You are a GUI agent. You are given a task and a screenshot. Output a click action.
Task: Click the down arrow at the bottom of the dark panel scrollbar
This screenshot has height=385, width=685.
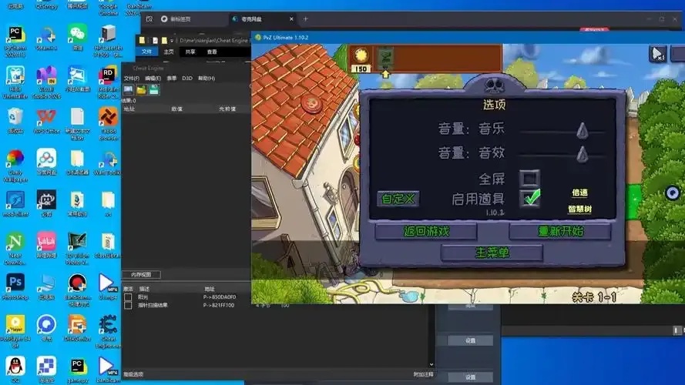pos(431,364)
